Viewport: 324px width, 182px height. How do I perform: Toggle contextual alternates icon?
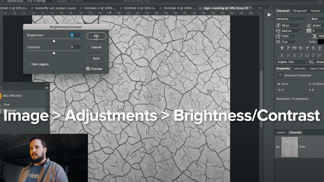click(x=288, y=55)
